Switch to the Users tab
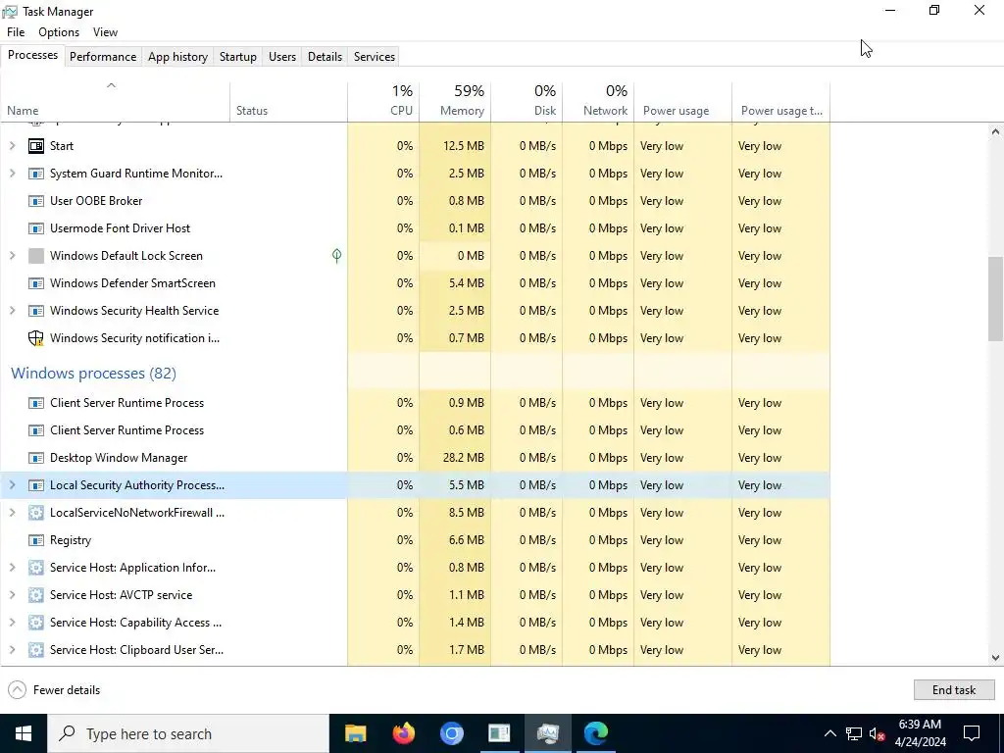1004x753 pixels. point(282,56)
